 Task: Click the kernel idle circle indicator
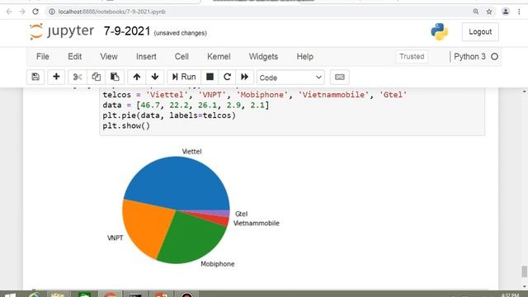[x=494, y=57]
